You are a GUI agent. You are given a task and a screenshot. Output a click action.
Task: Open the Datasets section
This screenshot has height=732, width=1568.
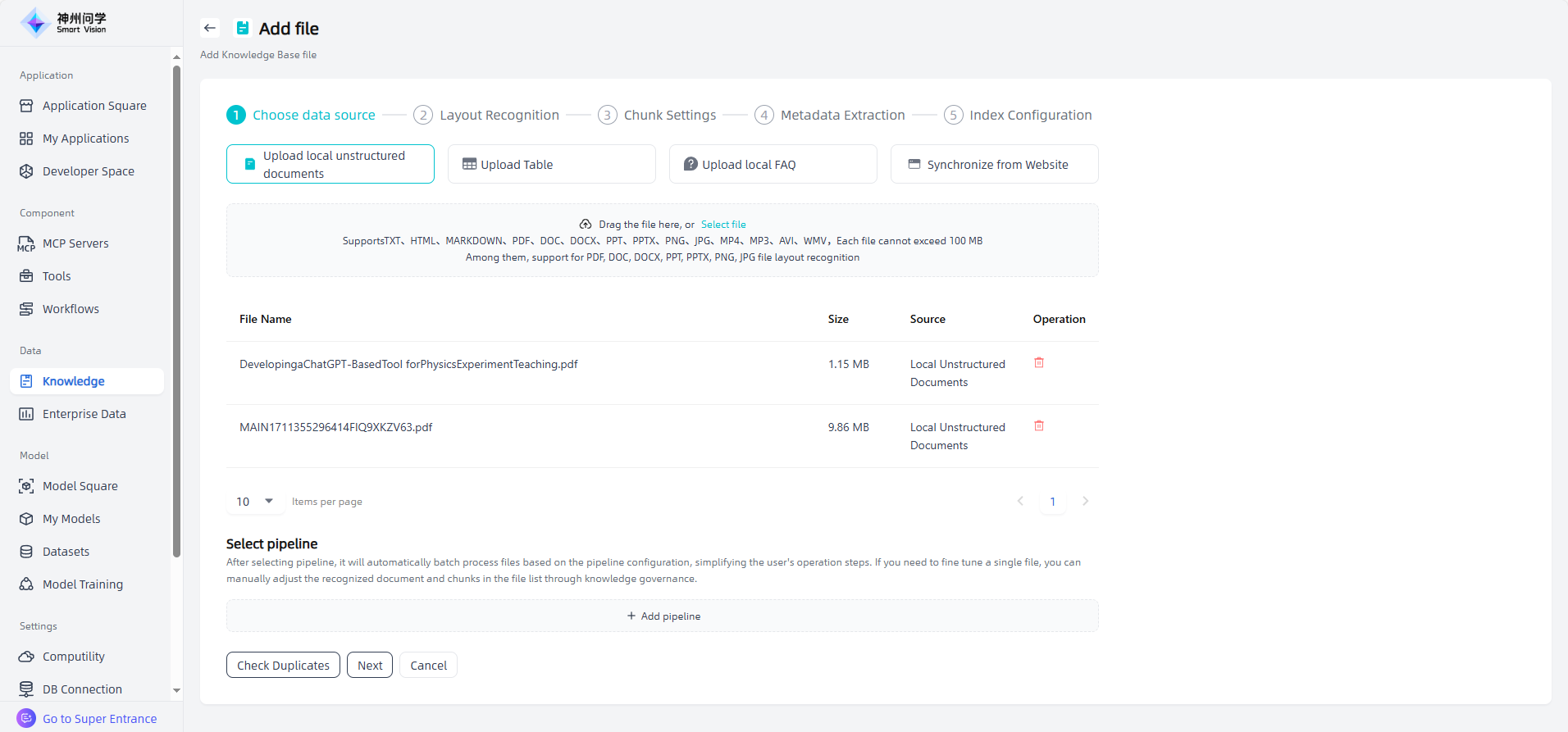[66, 552]
